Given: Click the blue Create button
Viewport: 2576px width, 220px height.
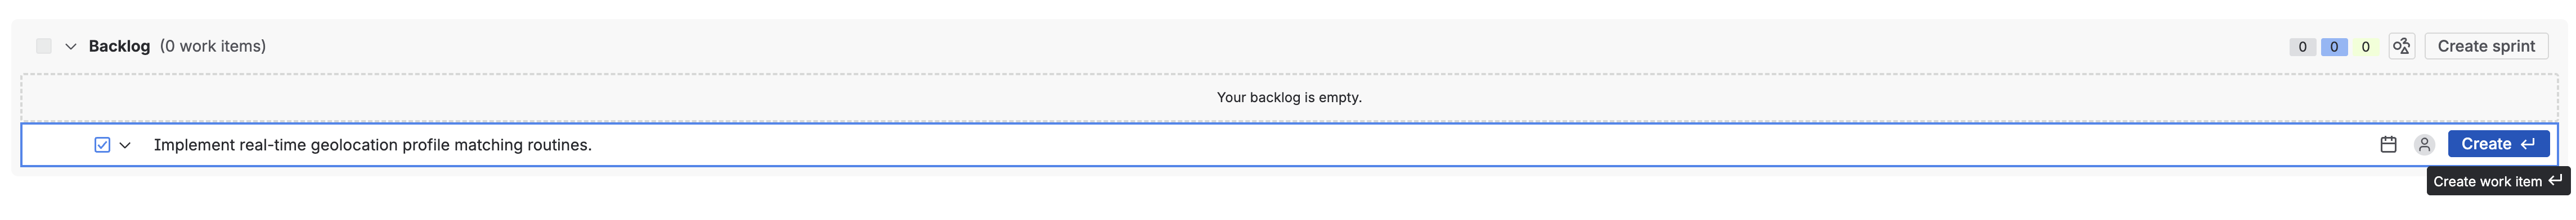Looking at the screenshot, I should pyautogui.click(x=2498, y=144).
